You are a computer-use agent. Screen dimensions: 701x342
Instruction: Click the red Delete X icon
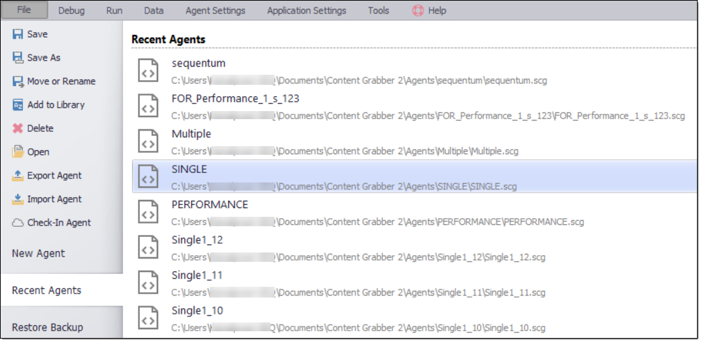pos(18,129)
